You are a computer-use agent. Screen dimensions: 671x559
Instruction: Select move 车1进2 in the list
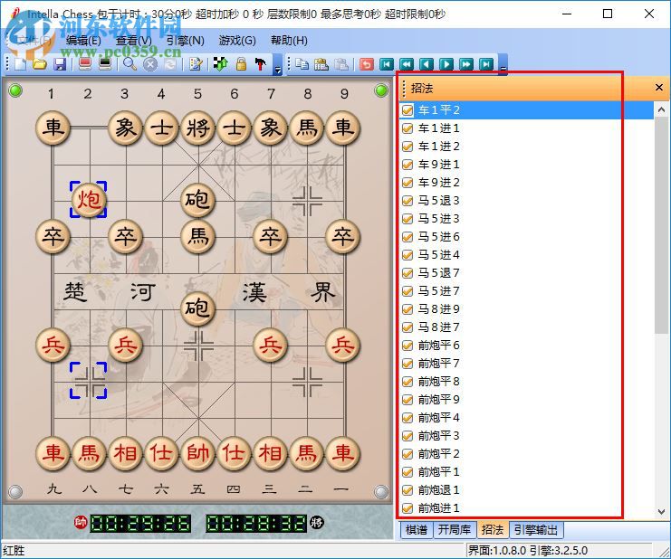point(438,147)
